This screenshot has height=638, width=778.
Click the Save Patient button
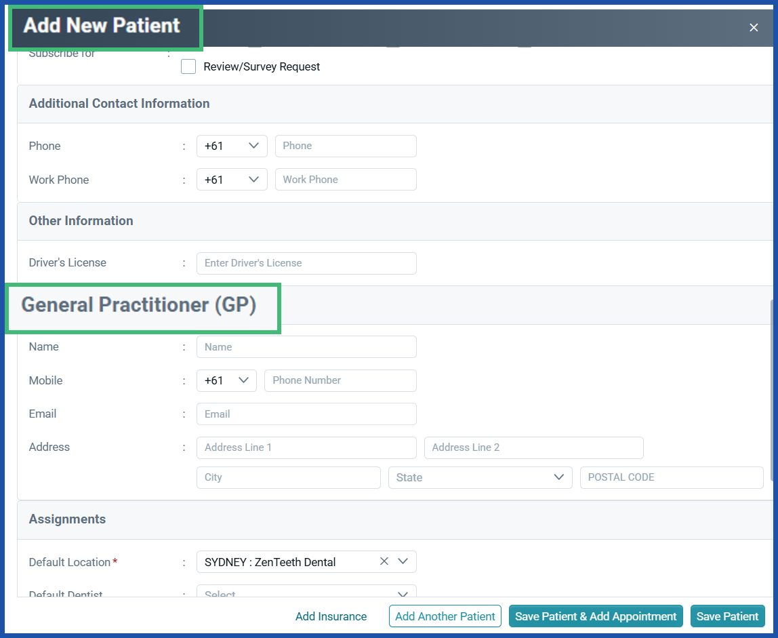click(x=727, y=616)
